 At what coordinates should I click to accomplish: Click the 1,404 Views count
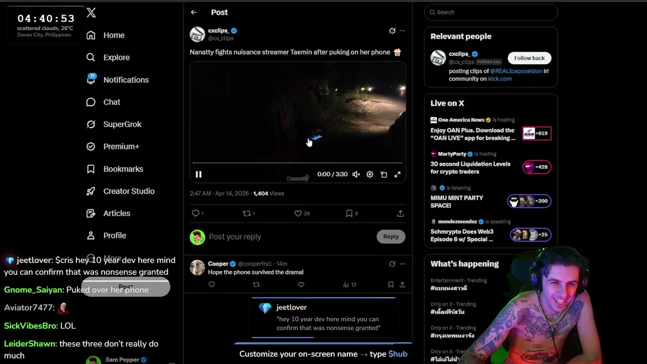(268, 194)
